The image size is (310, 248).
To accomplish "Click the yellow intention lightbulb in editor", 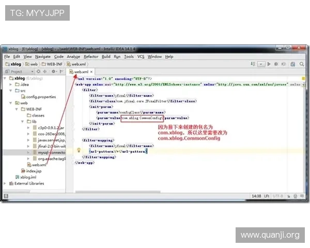I will (x=79, y=150).
